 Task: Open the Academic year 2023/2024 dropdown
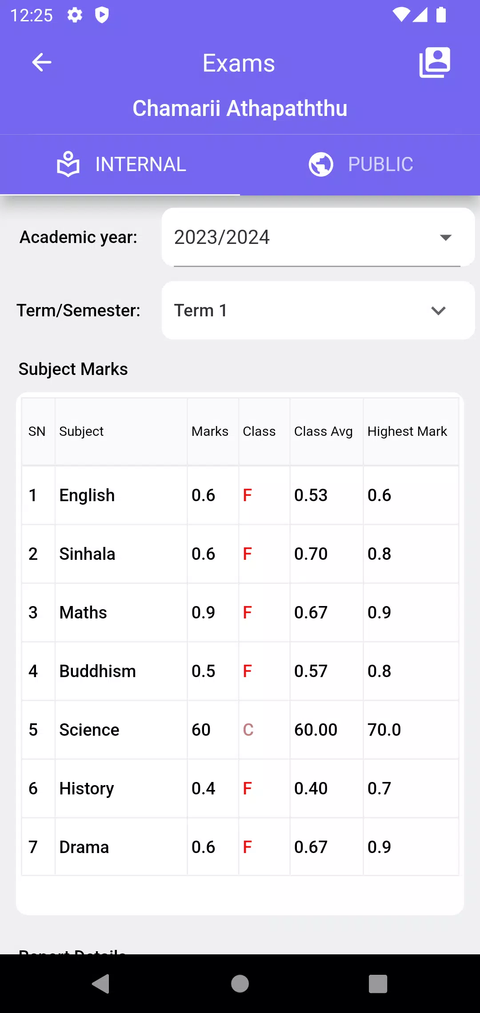tap(318, 237)
